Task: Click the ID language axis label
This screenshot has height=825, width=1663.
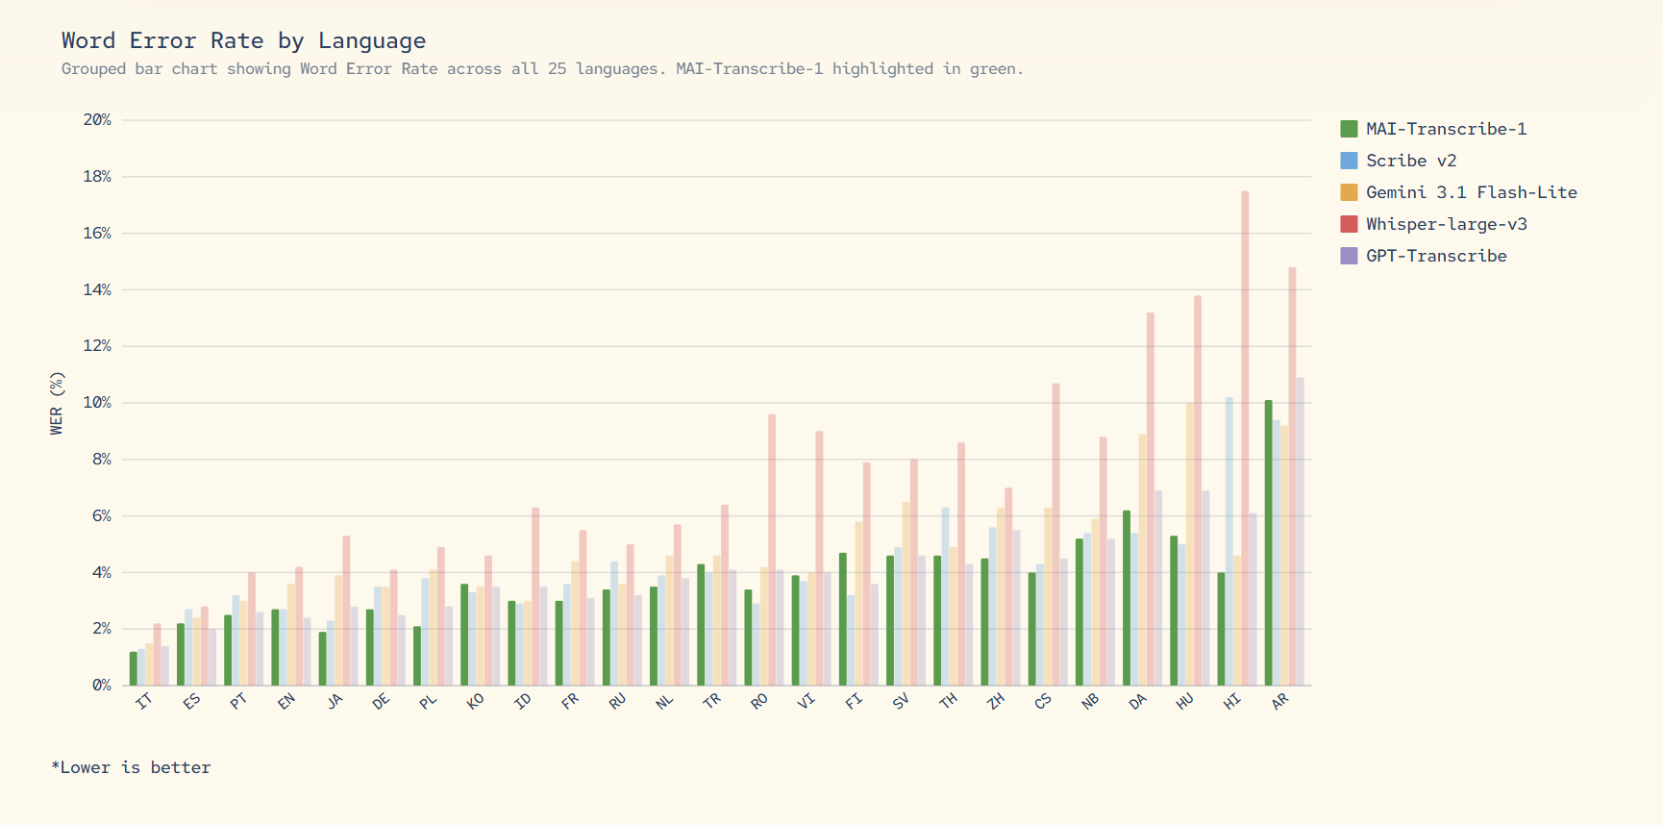Action: pyautogui.click(x=523, y=701)
